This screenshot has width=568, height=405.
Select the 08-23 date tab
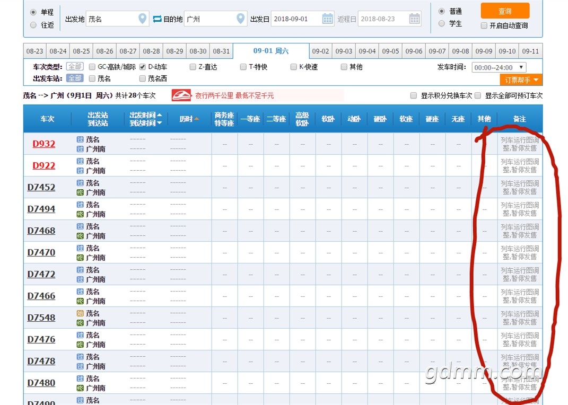click(35, 51)
